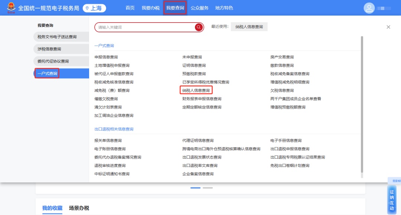Open the 地方特色 menu
401x215 pixels.
pyautogui.click(x=224, y=8)
